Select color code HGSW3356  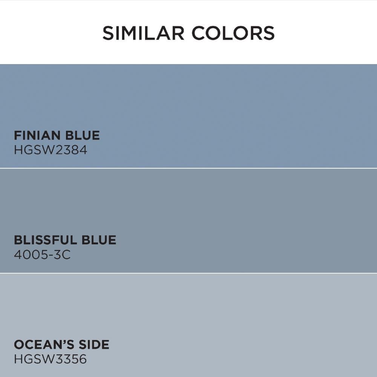(x=51, y=359)
